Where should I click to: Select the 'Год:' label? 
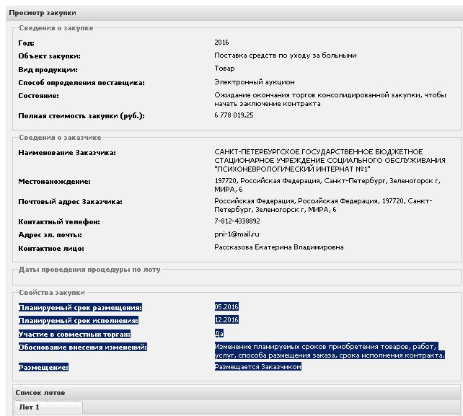tap(26, 43)
